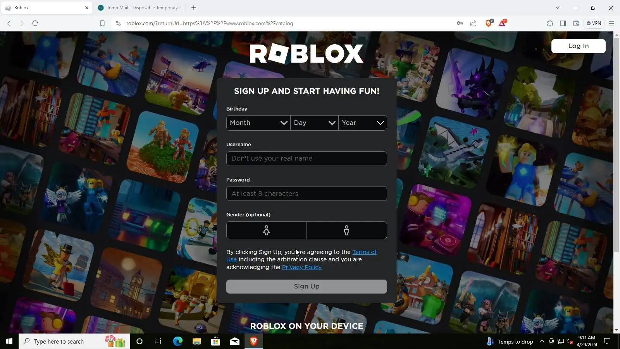Click the VPN button
Screen dimensions: 620x349
[594, 23]
